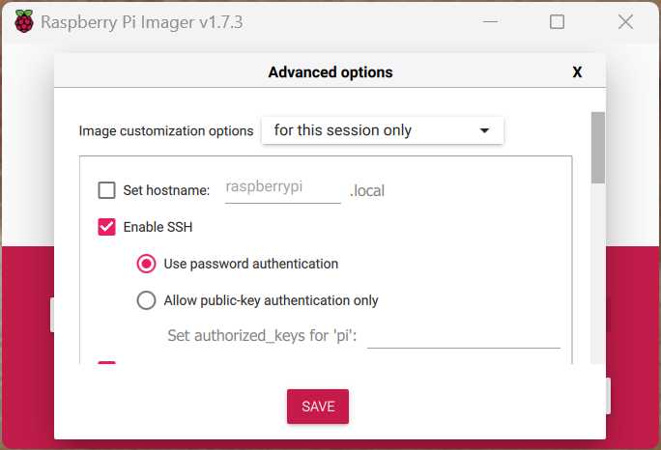Maximize the Raspberry Pi Imager window
Viewport: 661px width, 450px height.
[557, 21]
